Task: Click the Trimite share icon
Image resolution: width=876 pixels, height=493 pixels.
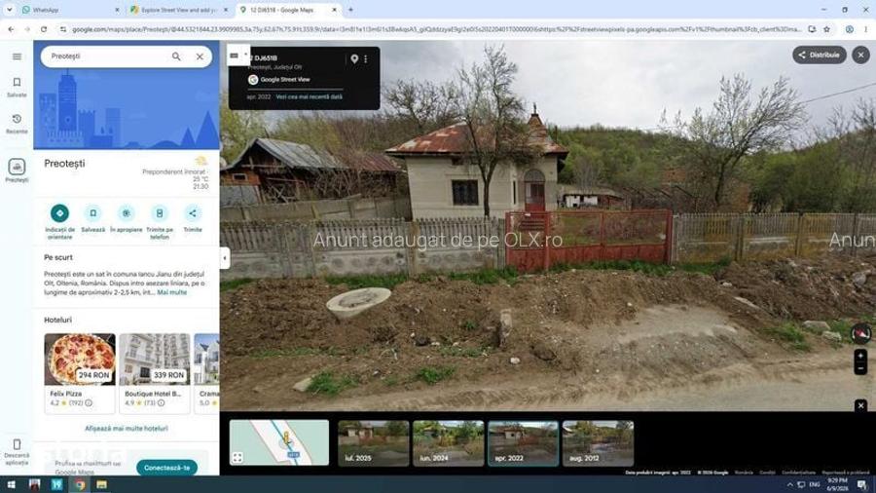Action: click(x=192, y=213)
